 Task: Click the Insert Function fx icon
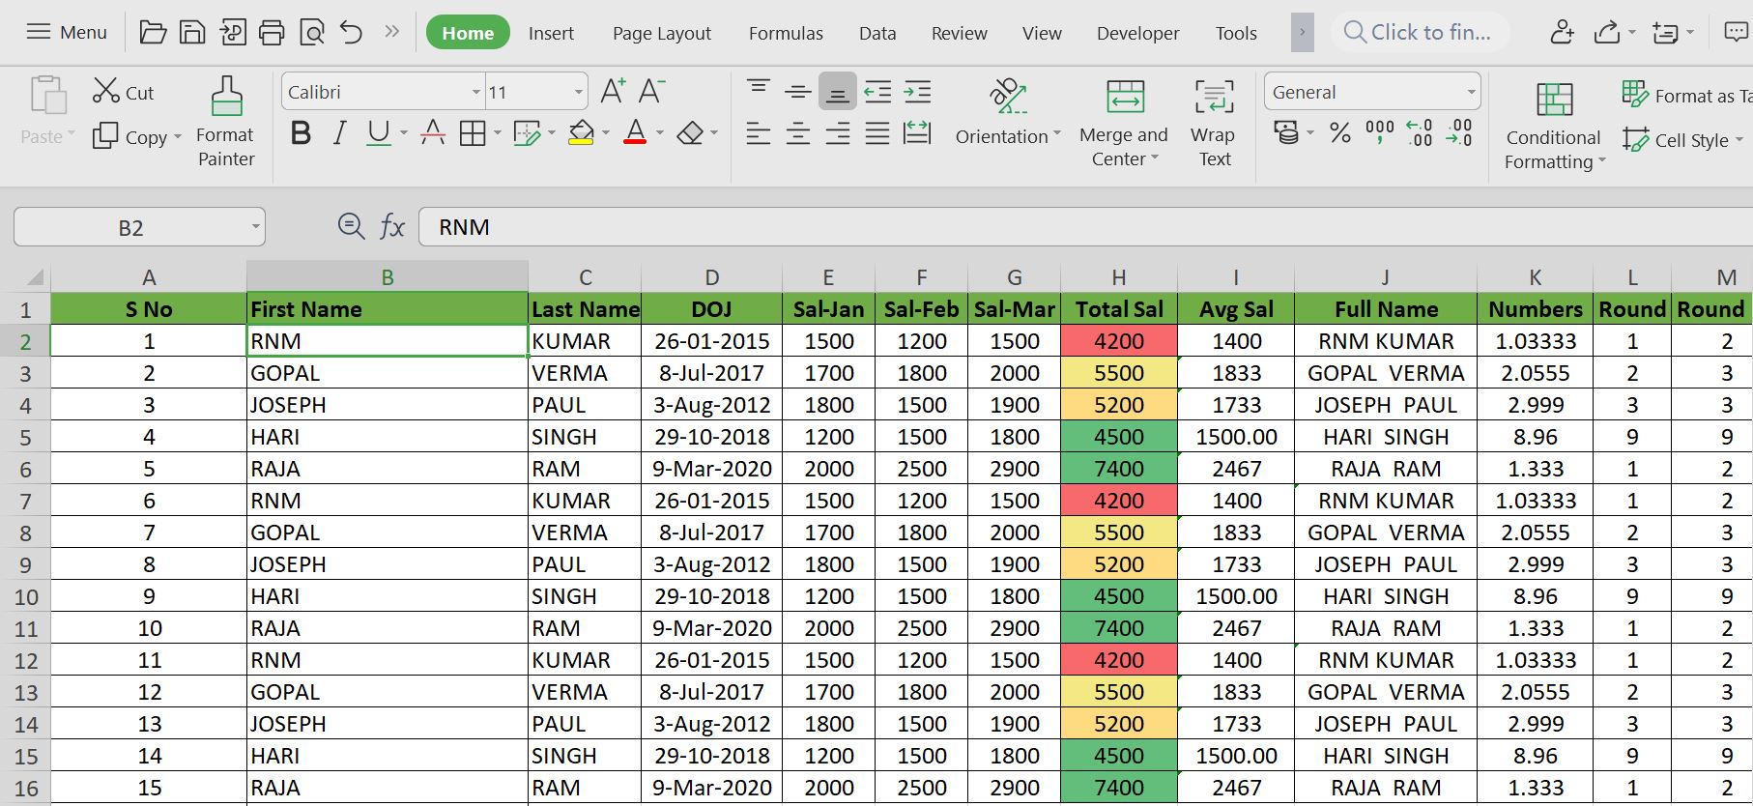(391, 227)
